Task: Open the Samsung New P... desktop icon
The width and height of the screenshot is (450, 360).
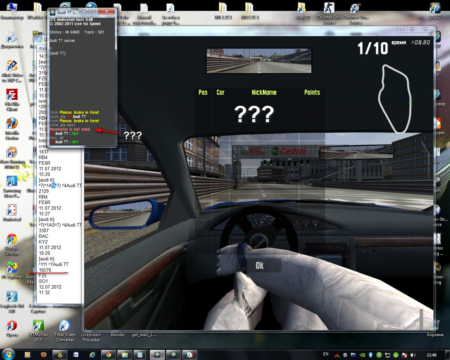Action: [x=12, y=187]
